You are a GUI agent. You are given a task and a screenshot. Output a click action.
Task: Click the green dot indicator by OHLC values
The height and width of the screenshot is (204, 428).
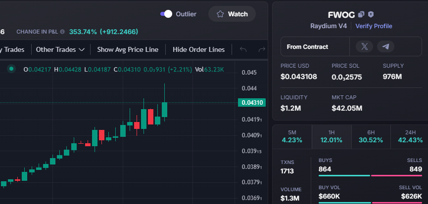11,69
